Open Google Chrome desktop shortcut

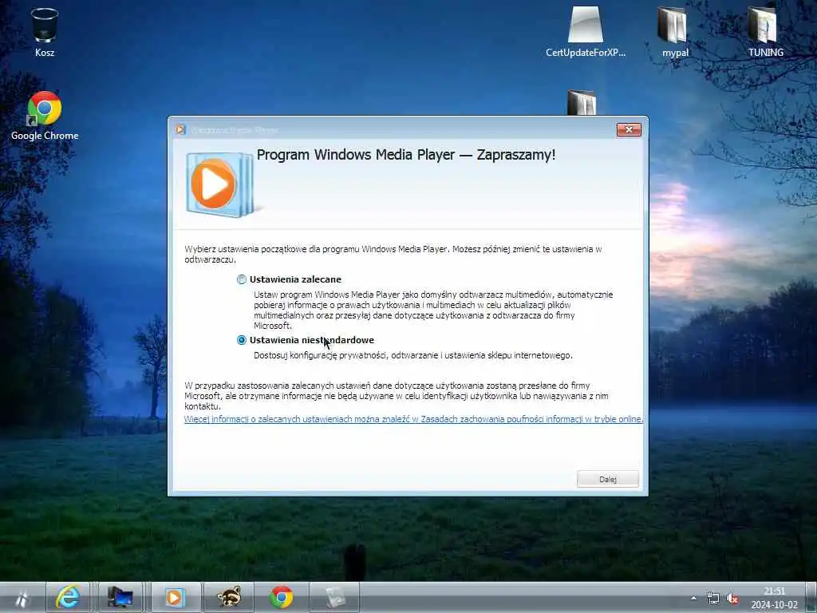45,116
